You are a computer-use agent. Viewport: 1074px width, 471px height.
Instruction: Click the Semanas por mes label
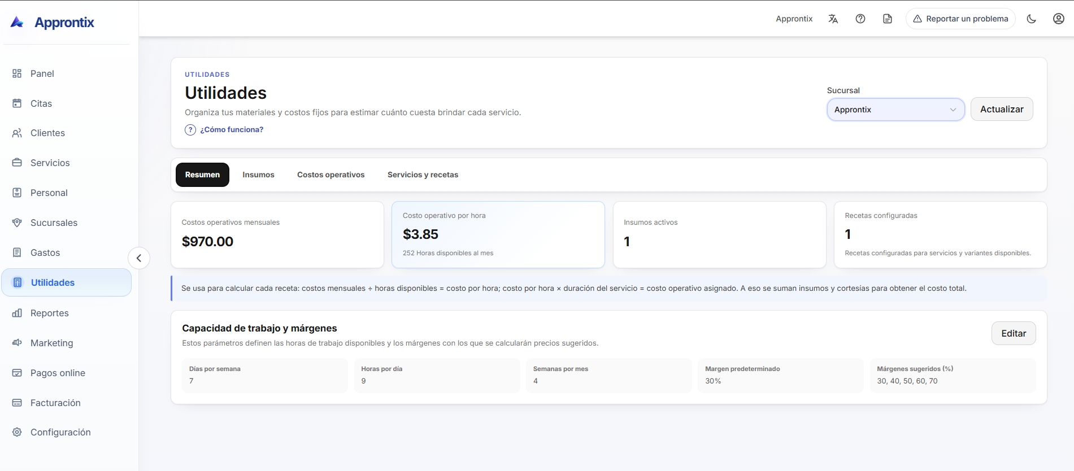click(x=560, y=369)
